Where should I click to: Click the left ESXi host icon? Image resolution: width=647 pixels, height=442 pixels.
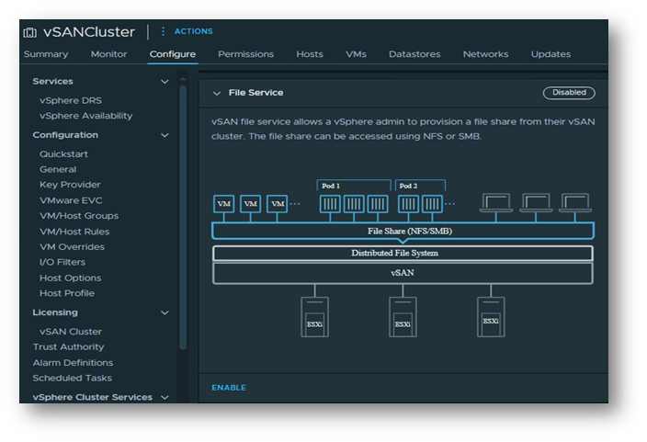(x=315, y=317)
